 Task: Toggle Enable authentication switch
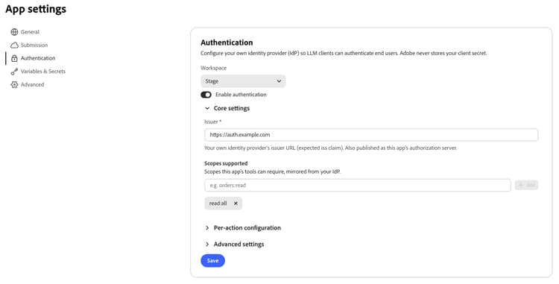[x=206, y=95]
